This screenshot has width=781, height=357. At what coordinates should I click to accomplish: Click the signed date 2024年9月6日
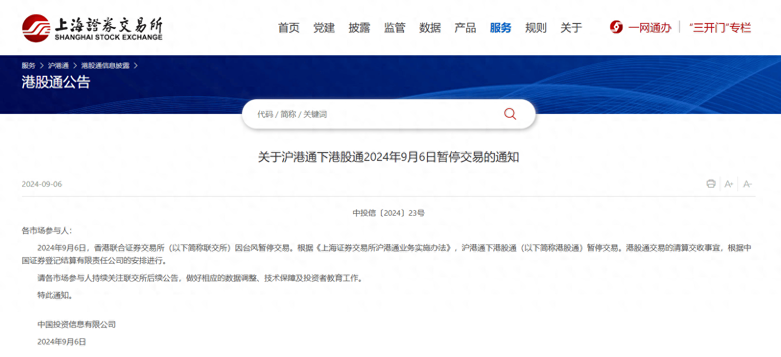pyautogui.click(x=62, y=342)
